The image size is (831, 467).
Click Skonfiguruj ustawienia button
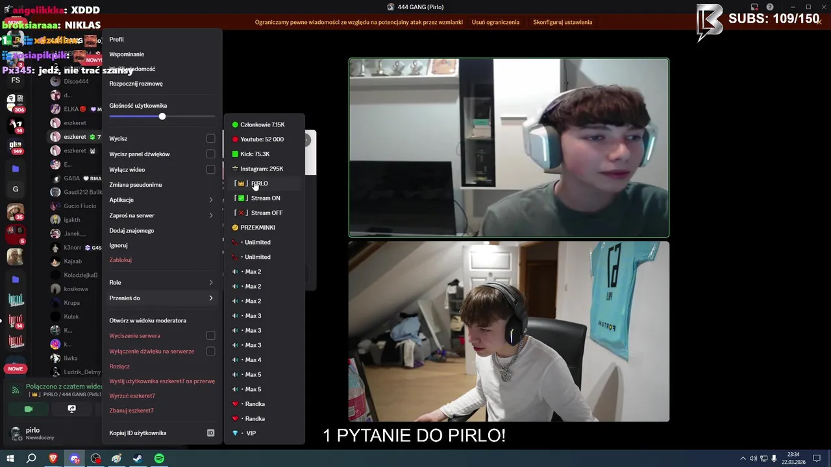coord(563,22)
